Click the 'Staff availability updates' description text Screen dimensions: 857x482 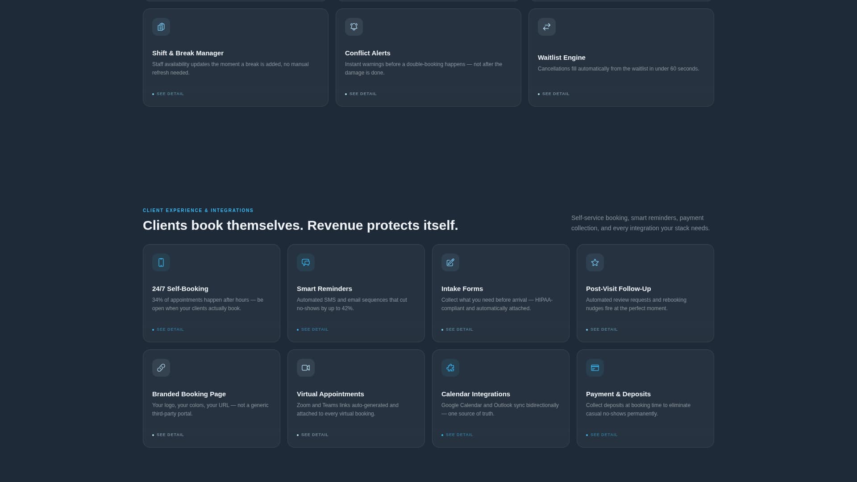pos(230,68)
